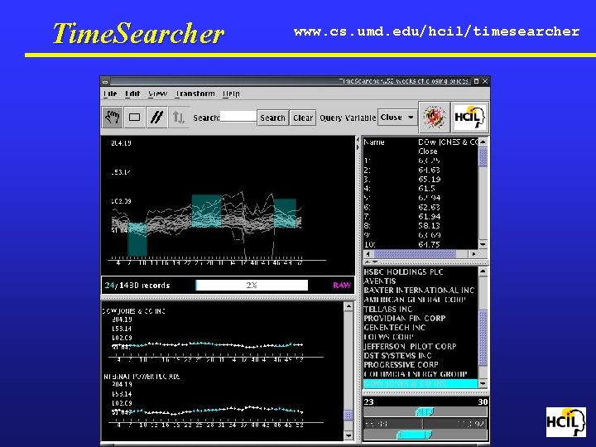Open the View menu
The width and height of the screenshot is (596, 447).
pyautogui.click(x=158, y=94)
